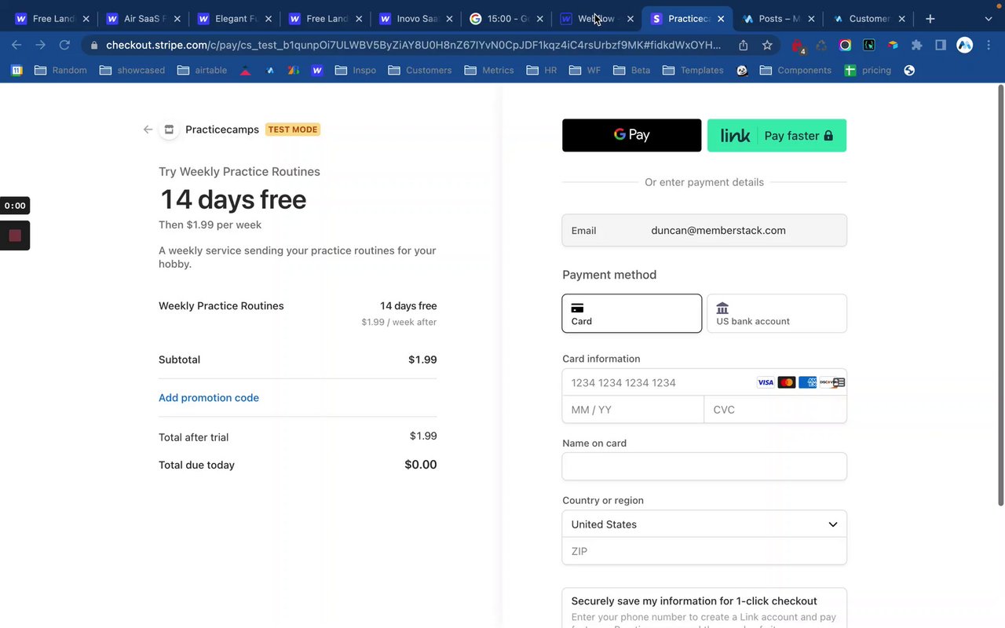The height and width of the screenshot is (628, 1005).
Task: Switch to the 15:00 Google tab
Action: 508,18
